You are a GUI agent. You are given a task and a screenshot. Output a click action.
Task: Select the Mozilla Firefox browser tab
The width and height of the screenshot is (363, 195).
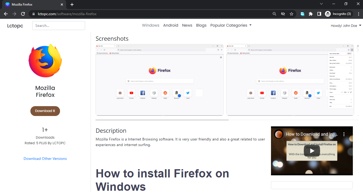(x=34, y=5)
